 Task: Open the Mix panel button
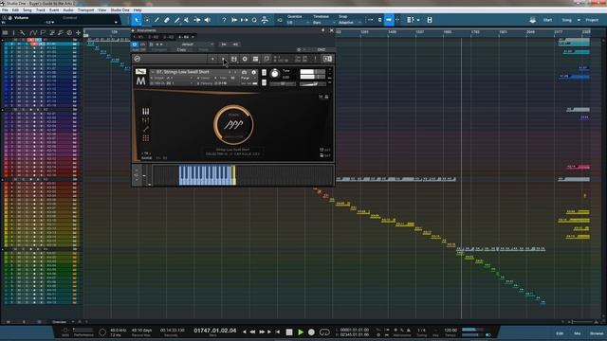pos(578,333)
